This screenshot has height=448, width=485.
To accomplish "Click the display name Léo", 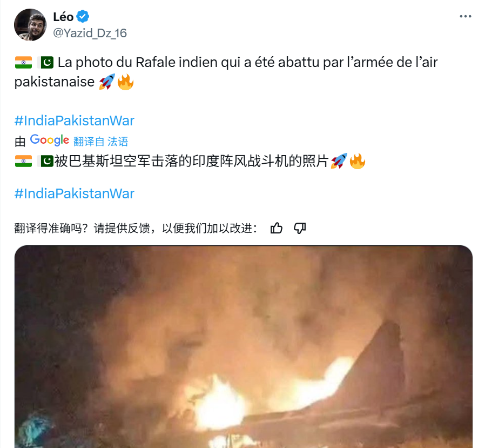I will click(x=63, y=17).
